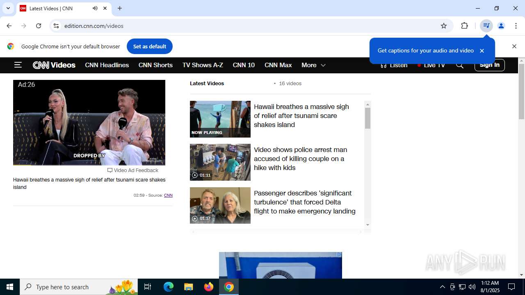Click the Sign In button

(489, 65)
